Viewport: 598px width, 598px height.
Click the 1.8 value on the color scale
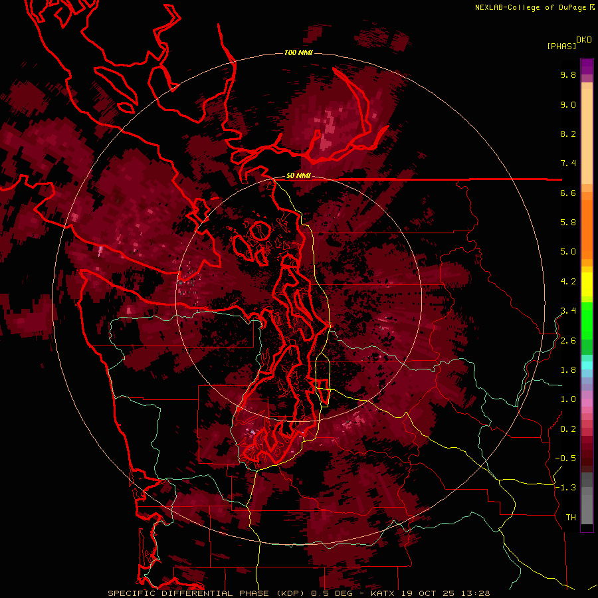[x=568, y=370]
